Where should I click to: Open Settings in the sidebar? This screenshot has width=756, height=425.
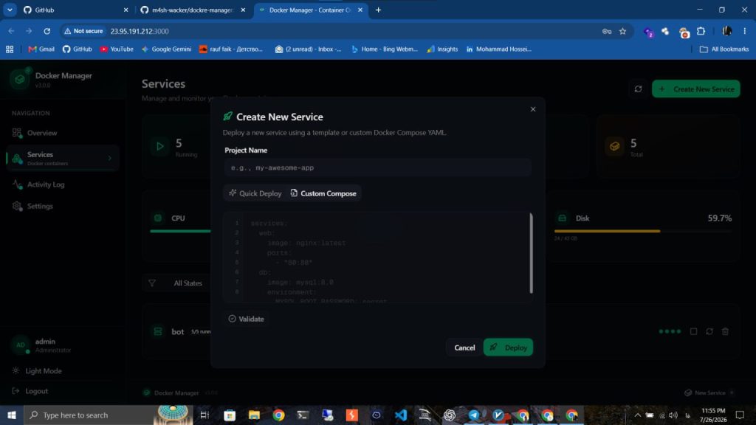coord(62,207)
